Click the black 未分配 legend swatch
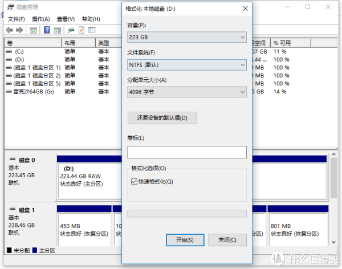This screenshot has height=269, width=342. point(9,250)
